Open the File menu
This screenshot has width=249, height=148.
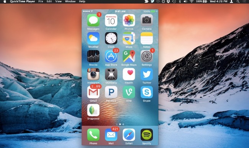tap(41, 2)
